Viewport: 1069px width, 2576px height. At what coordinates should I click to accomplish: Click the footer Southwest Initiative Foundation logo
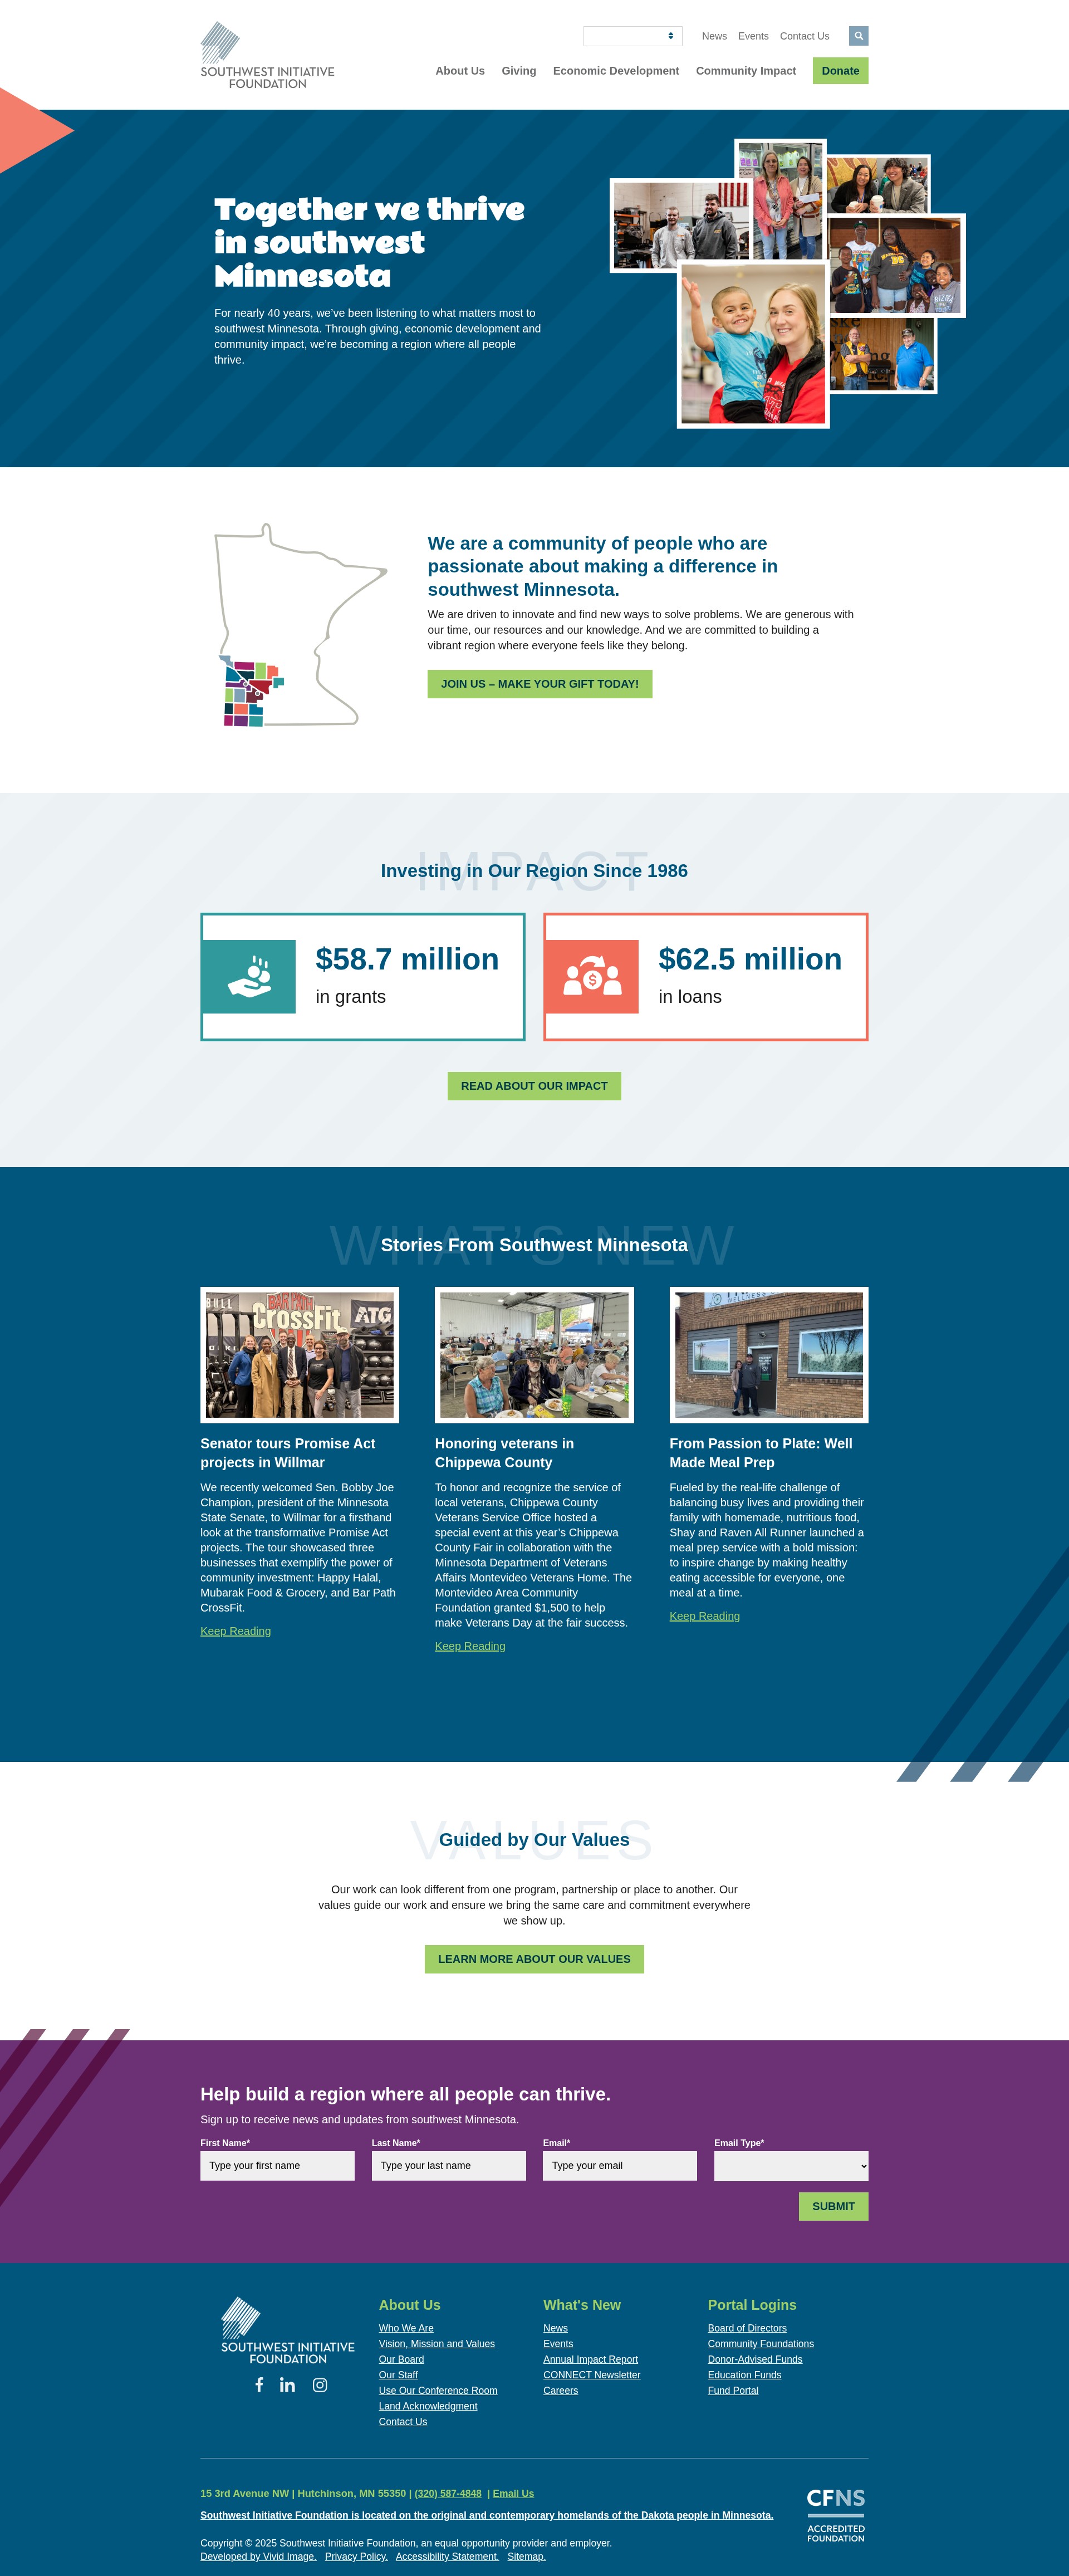point(287,2330)
